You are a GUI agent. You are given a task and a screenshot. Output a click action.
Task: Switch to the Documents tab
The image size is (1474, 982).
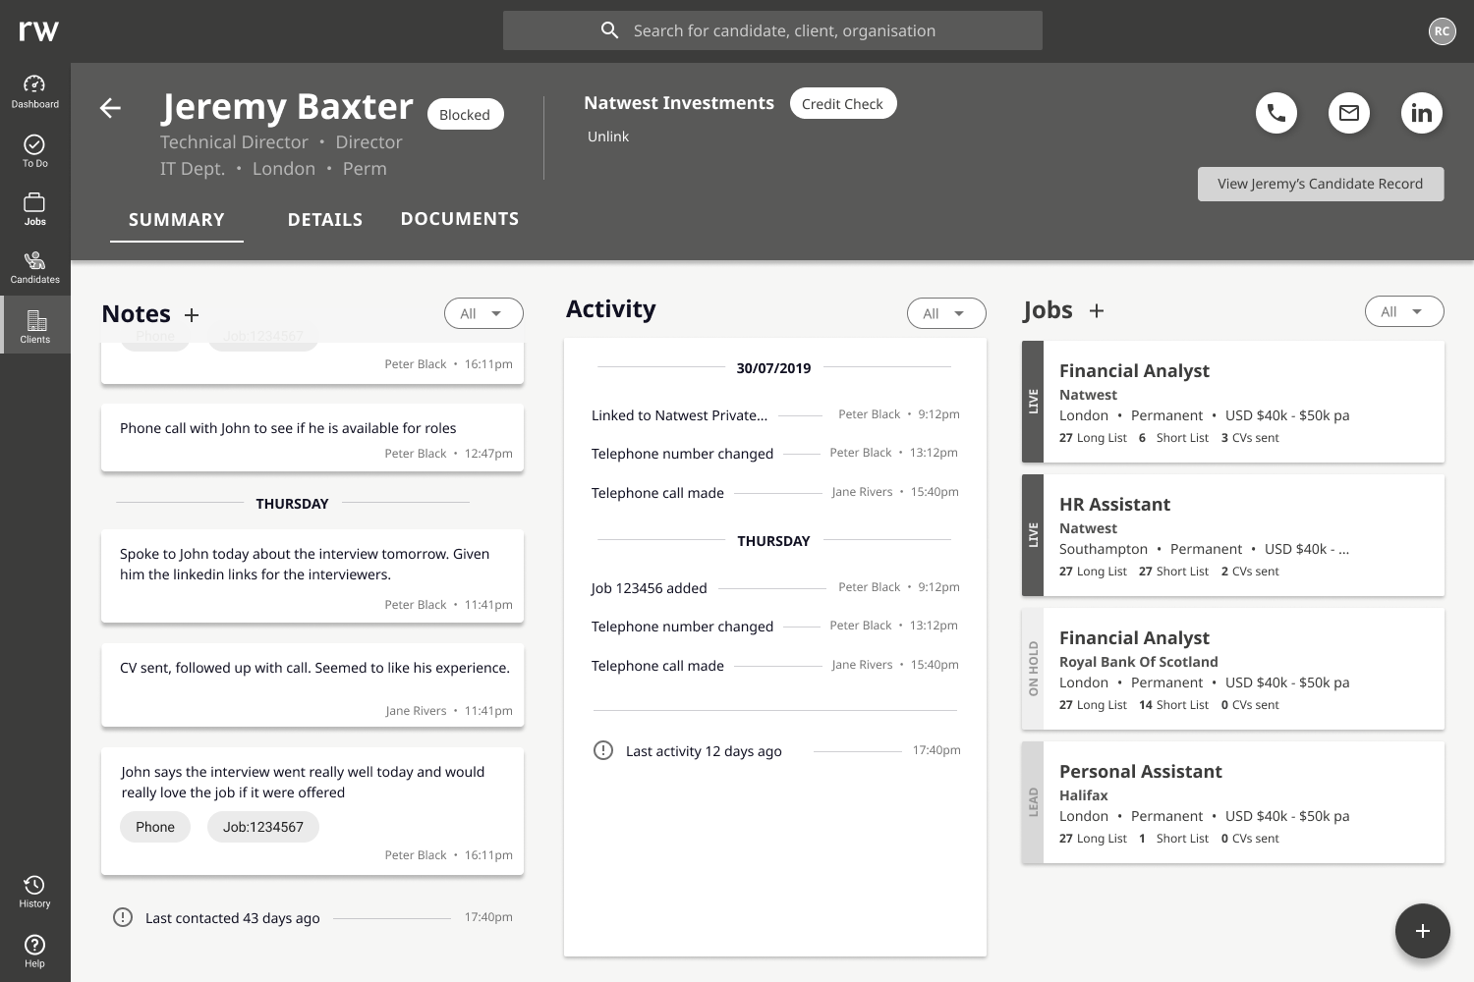(460, 219)
